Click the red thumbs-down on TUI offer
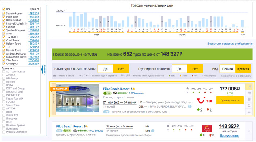Image resolution: width=256 pixels, height=142 pixels. pyautogui.click(x=208, y=109)
